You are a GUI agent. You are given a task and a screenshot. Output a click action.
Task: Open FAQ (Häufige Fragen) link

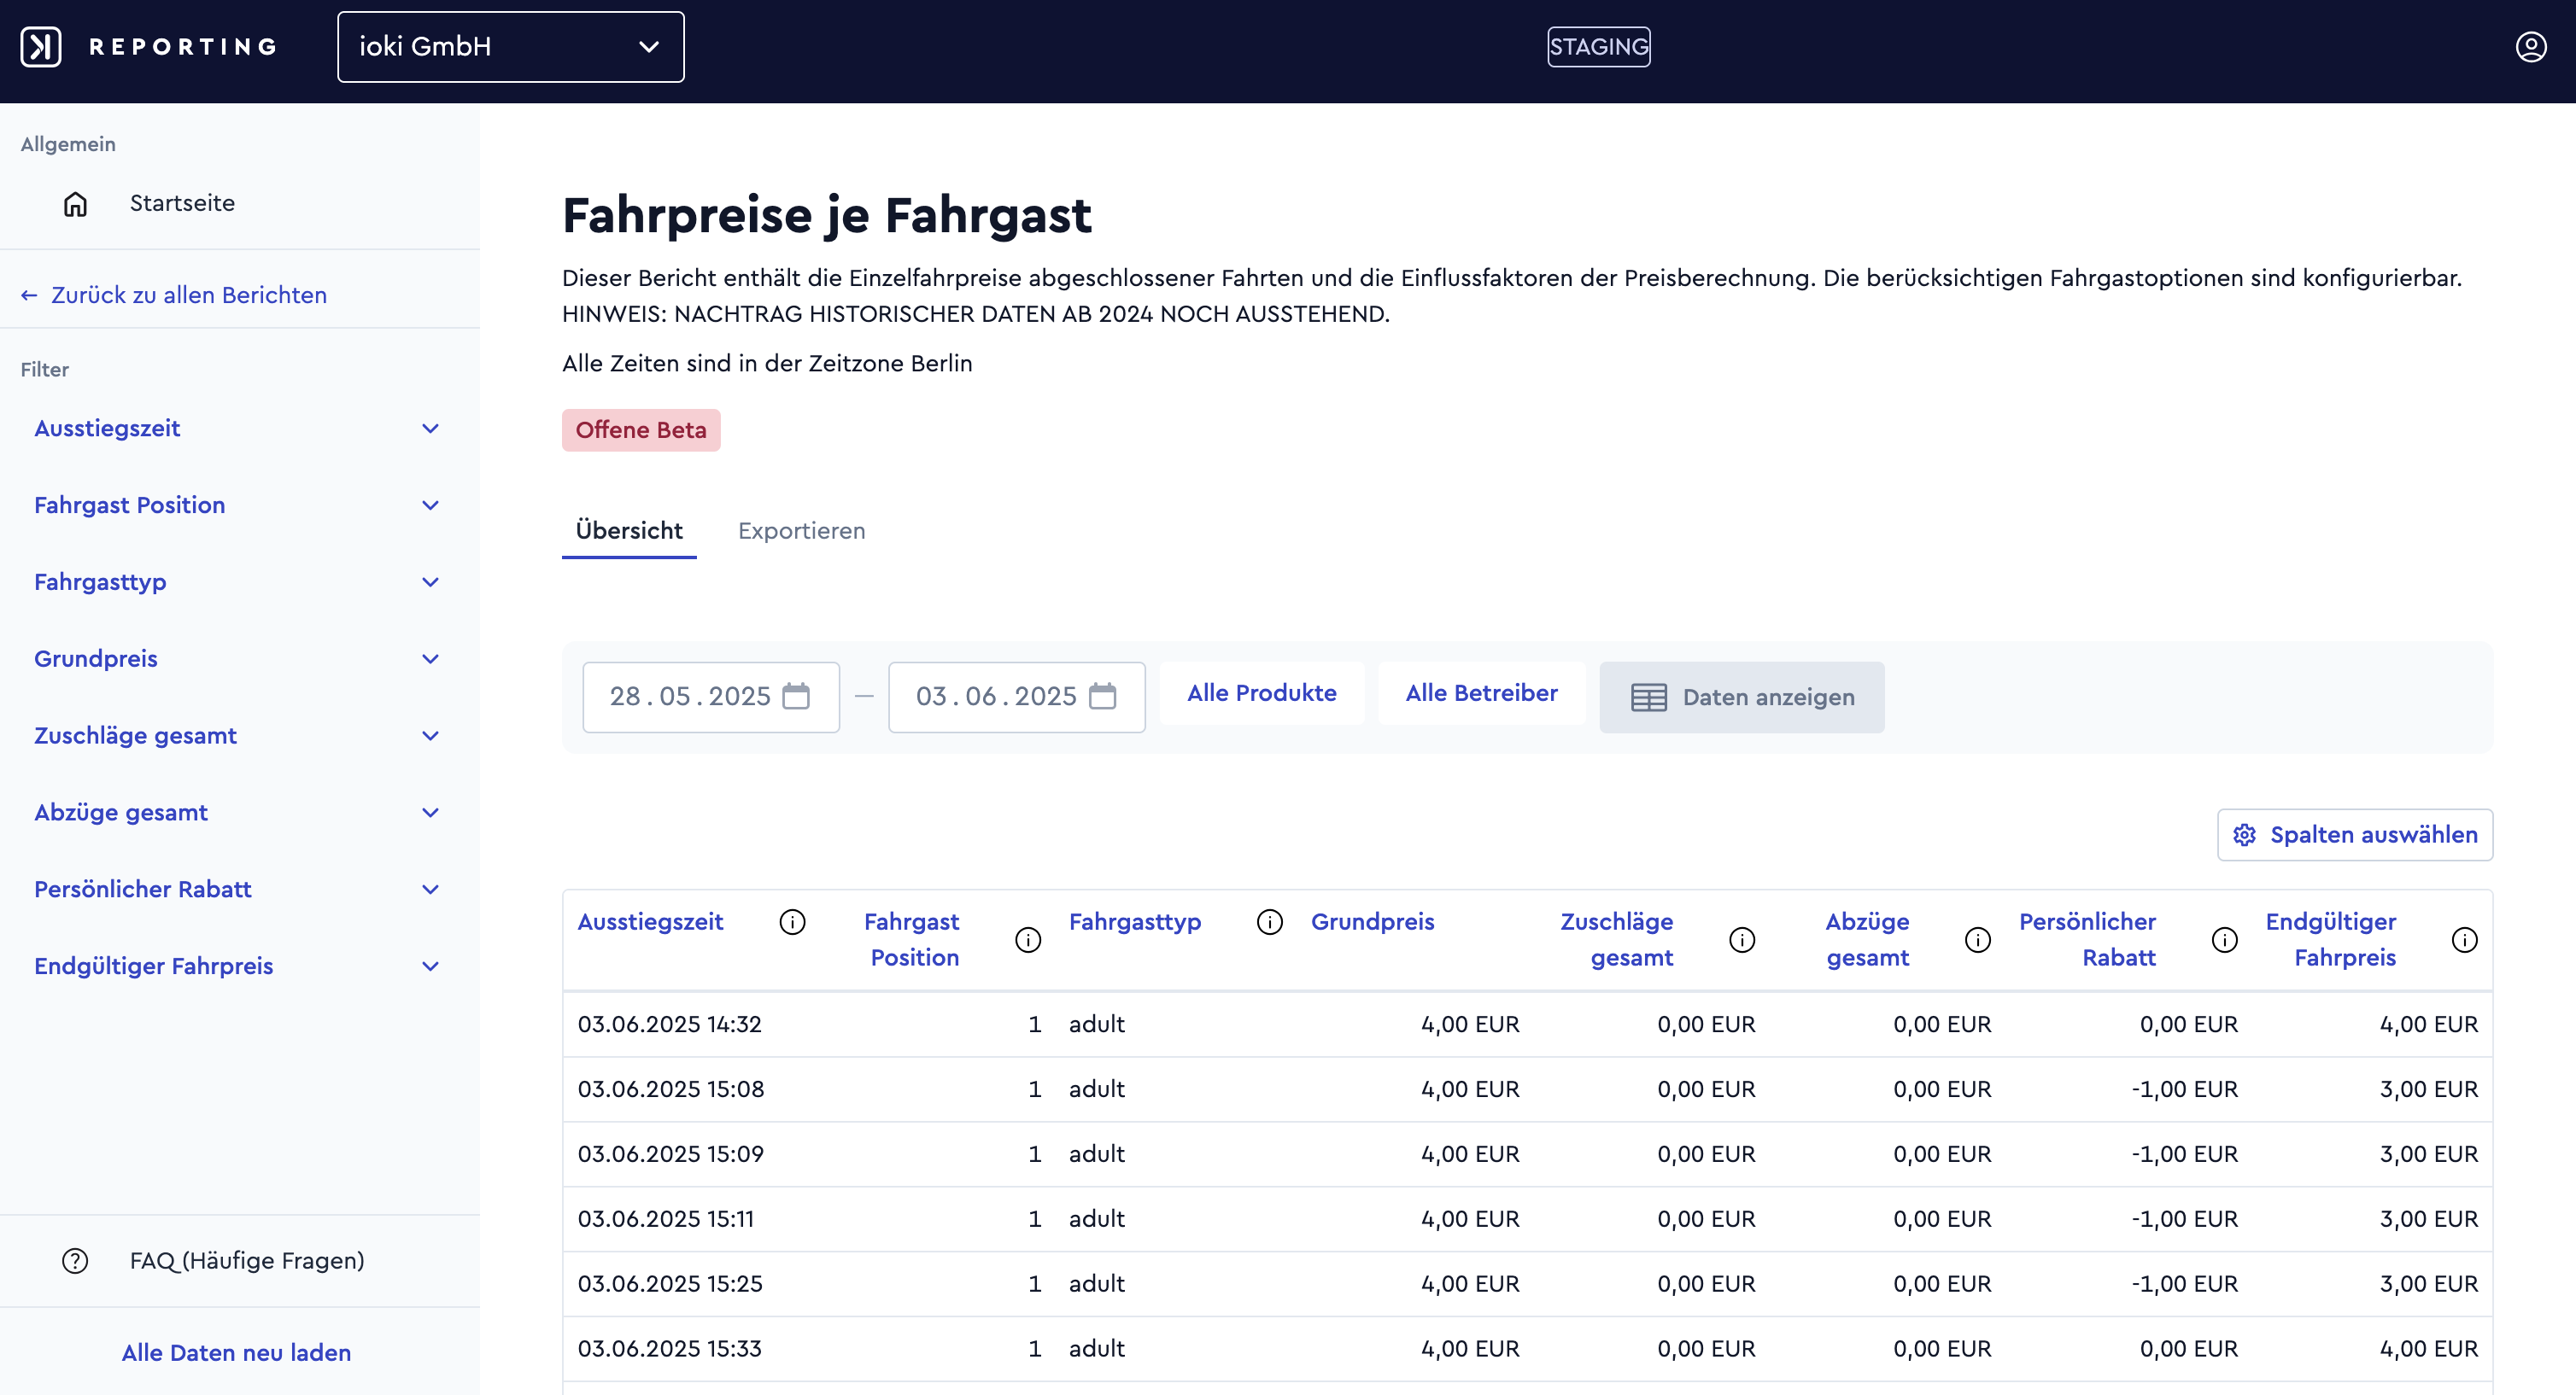247,1261
